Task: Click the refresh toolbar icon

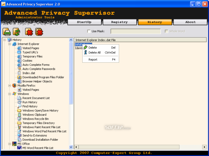Action: pos(17,32)
